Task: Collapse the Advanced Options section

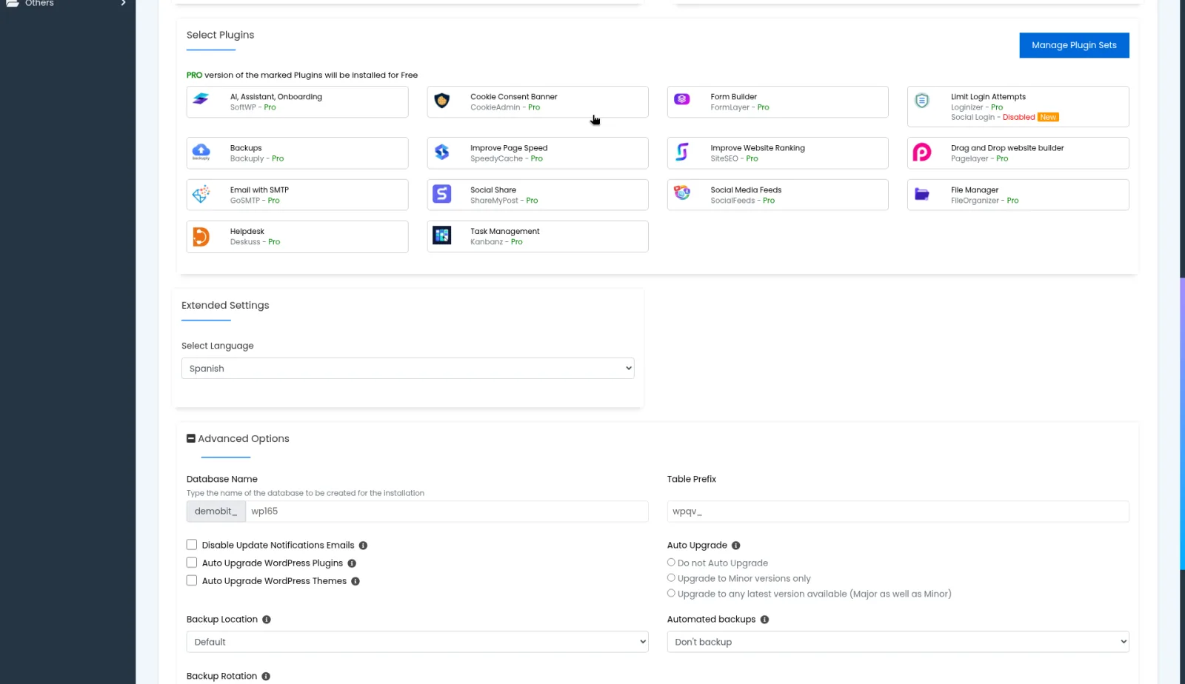Action: point(191,438)
